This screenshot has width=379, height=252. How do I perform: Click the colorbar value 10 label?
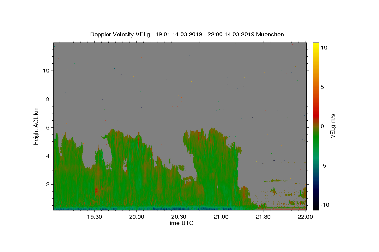pos(324,48)
